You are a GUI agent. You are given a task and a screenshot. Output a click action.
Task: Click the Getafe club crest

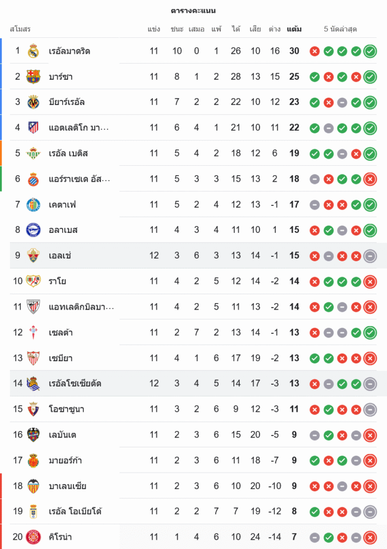(33, 204)
